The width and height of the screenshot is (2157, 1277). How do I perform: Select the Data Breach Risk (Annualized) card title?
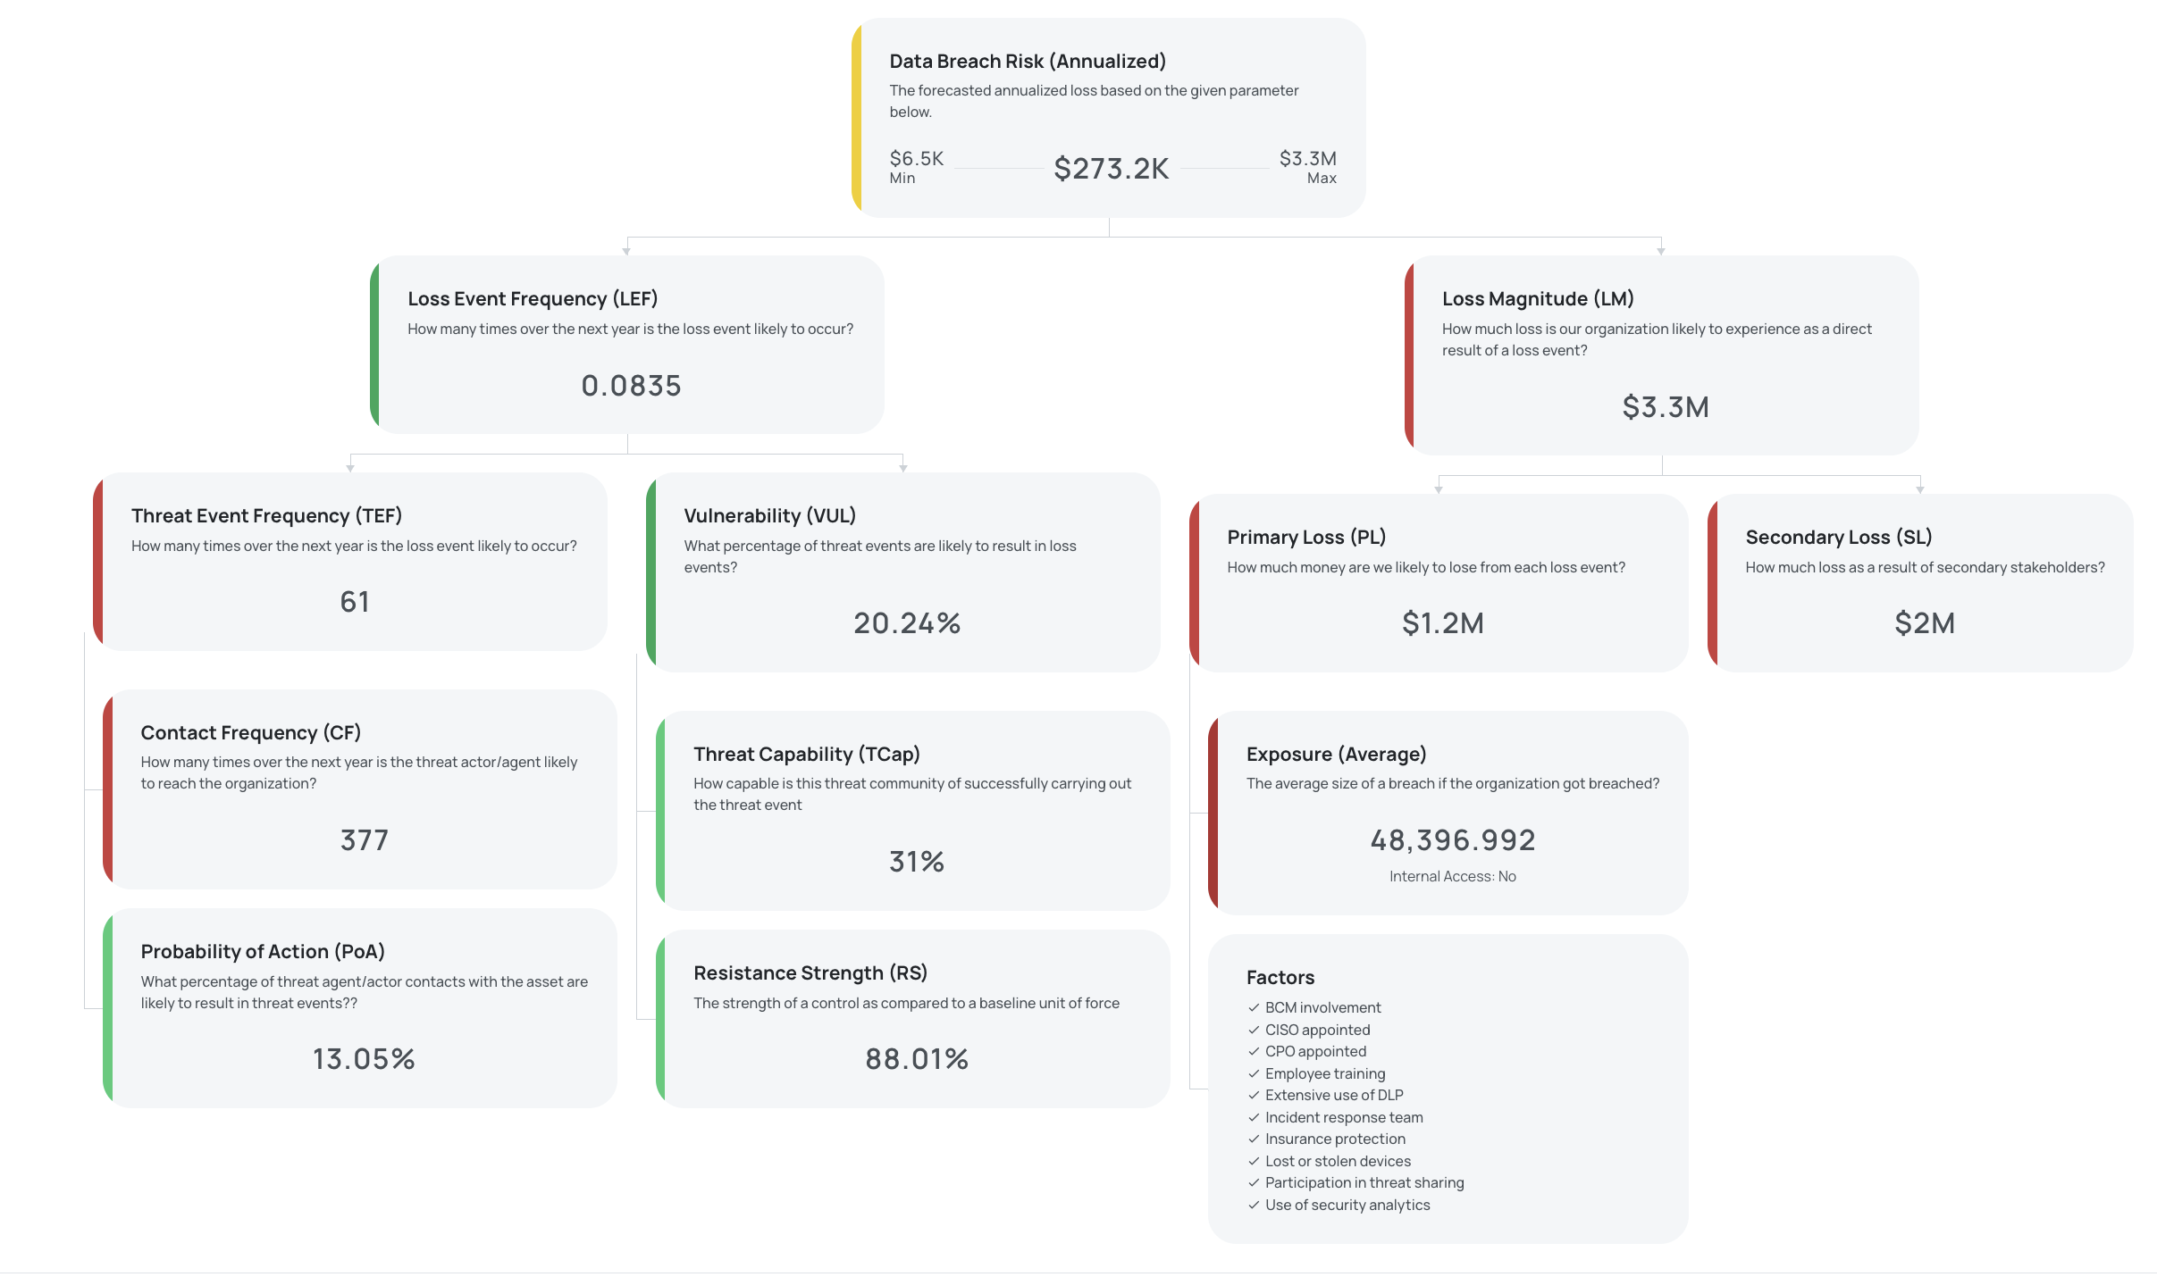tap(1027, 61)
